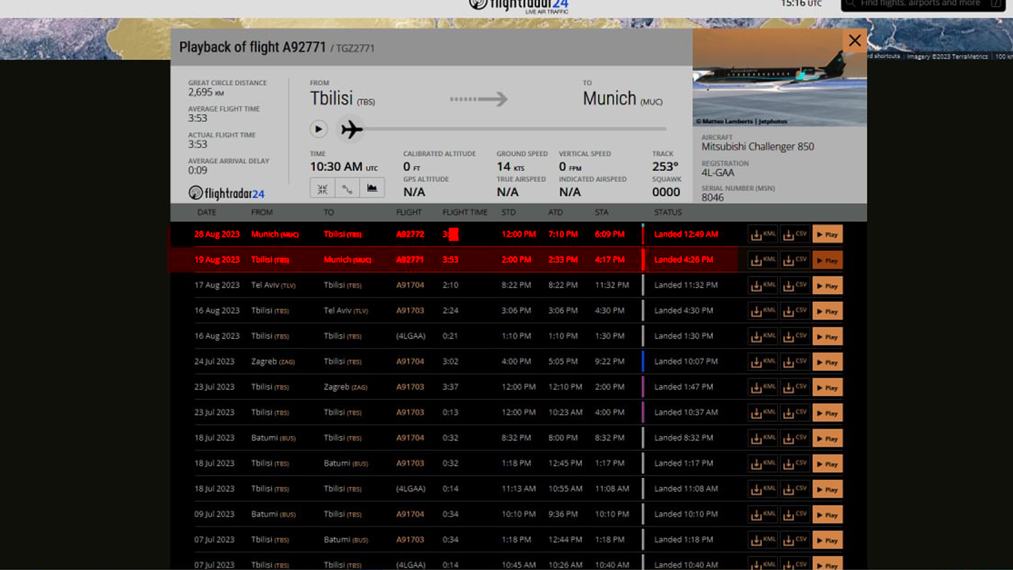
Task: Download KML for 24 Jul Zagreb flight
Action: (763, 362)
